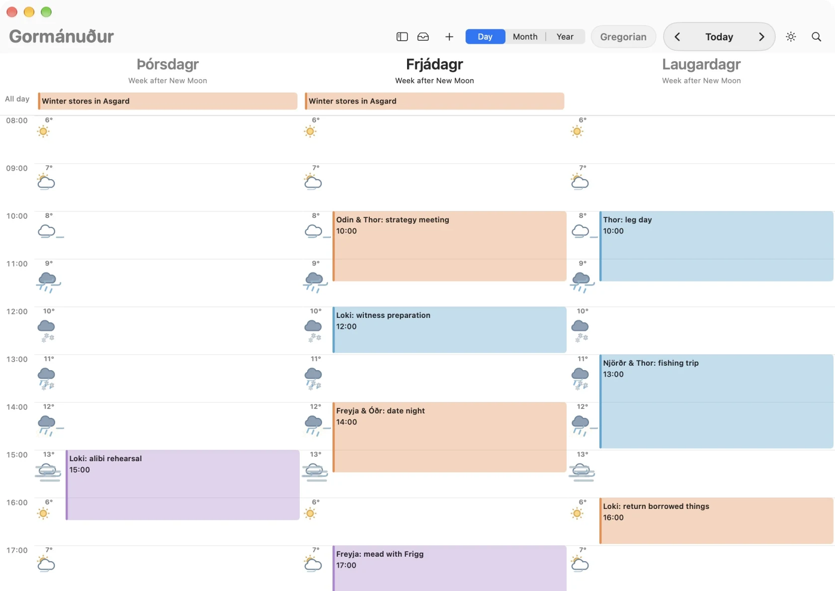This screenshot has height=591, width=835.
Task: Click sun icon at 16:00 on Laugardagr
Action: 577,513
